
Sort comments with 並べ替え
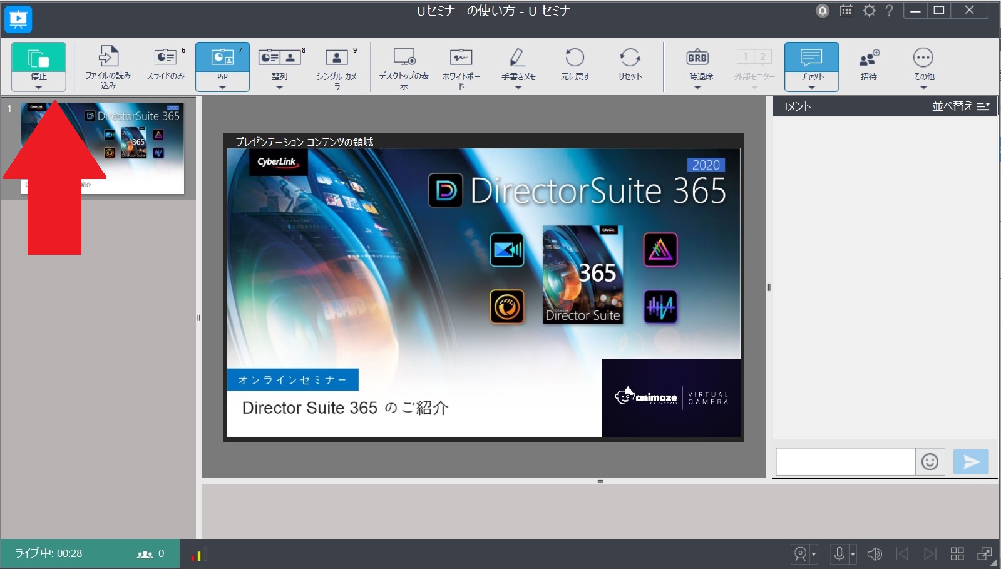click(x=960, y=106)
